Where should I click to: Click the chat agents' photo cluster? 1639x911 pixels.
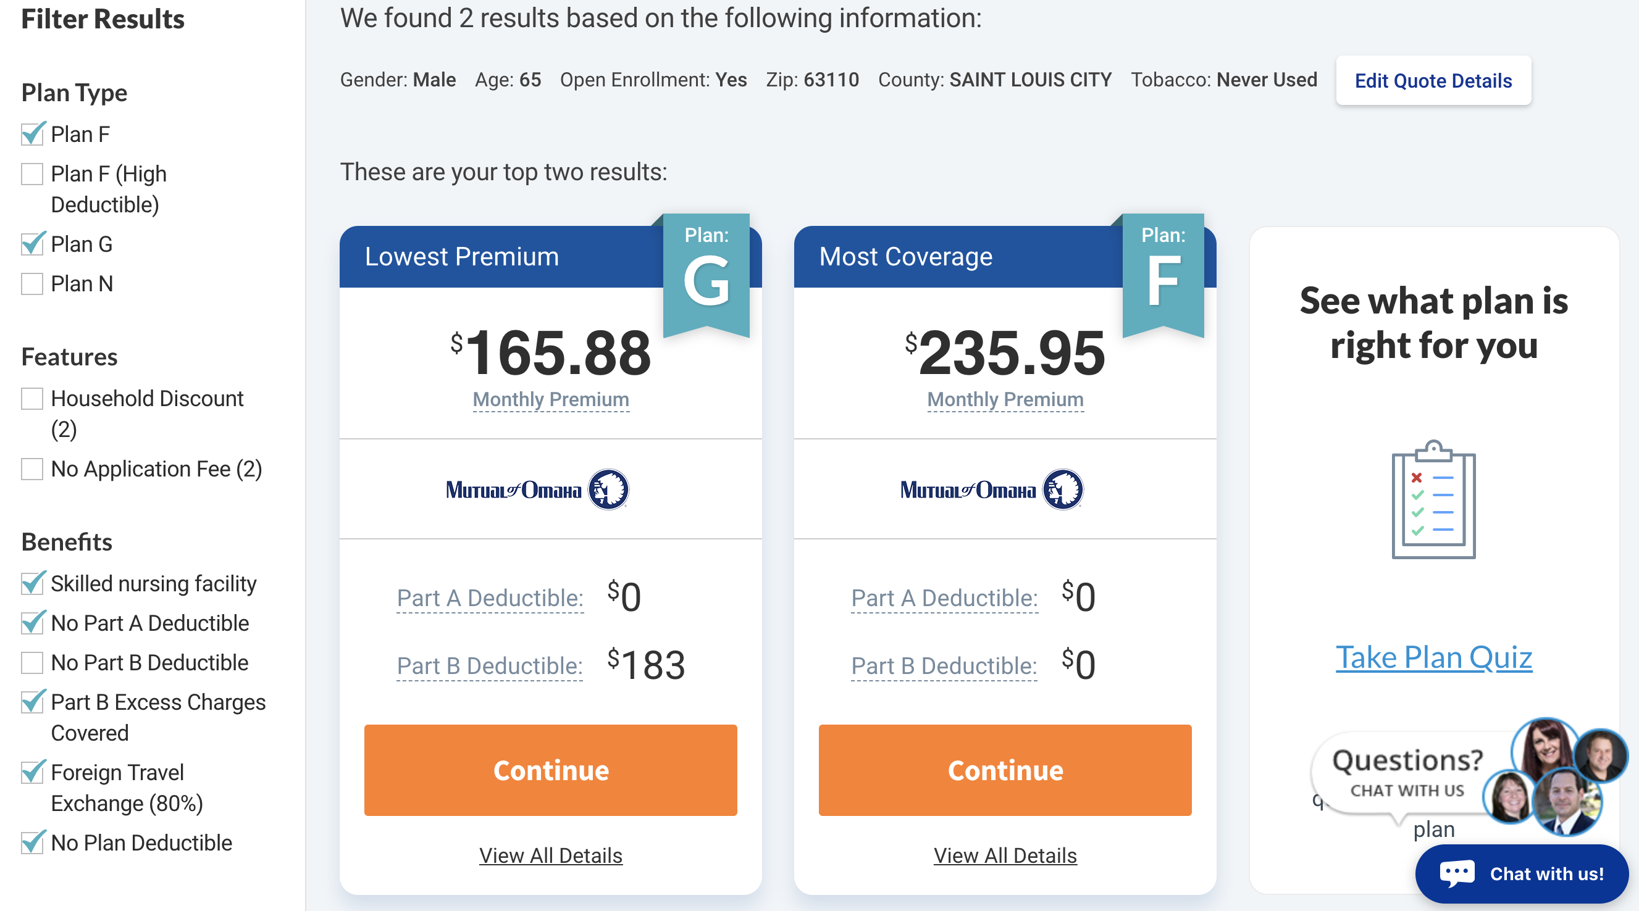(x=1554, y=777)
